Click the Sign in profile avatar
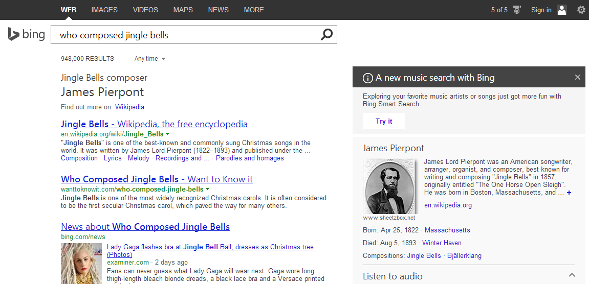The image size is (589, 284). click(561, 10)
